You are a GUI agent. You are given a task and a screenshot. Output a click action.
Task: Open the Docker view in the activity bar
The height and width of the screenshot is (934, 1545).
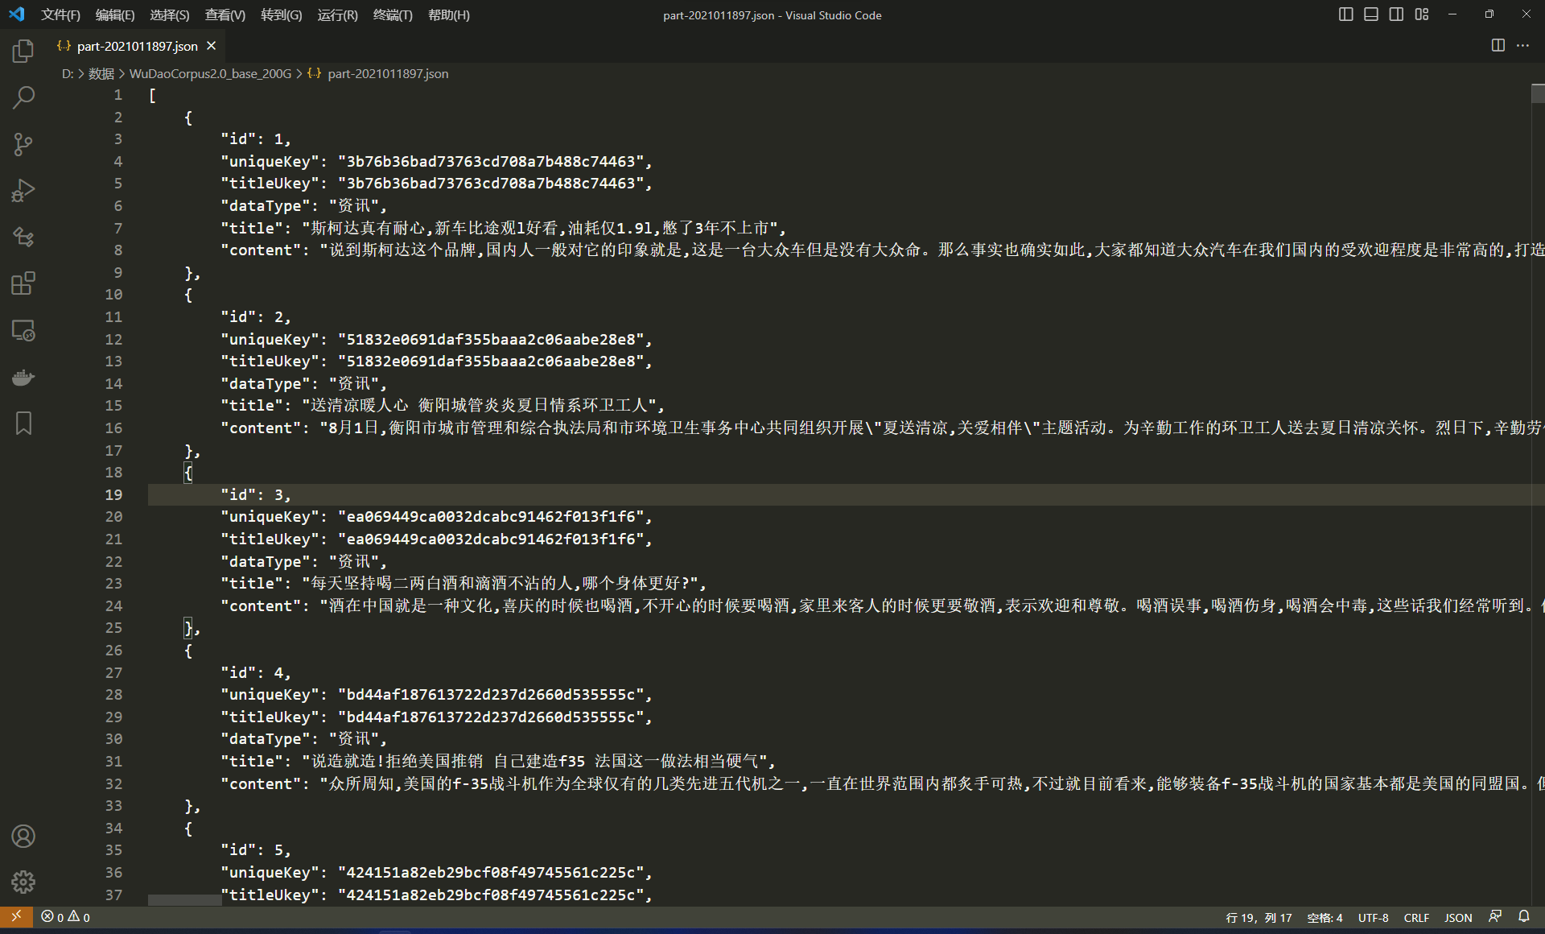[23, 377]
